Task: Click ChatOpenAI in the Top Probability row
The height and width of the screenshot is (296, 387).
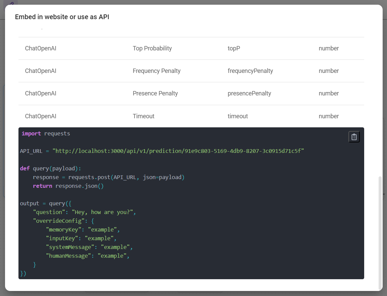Action: pos(41,48)
